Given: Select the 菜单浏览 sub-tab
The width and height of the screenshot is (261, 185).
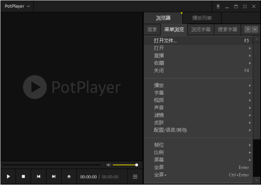Looking at the screenshot, I should (x=174, y=30).
